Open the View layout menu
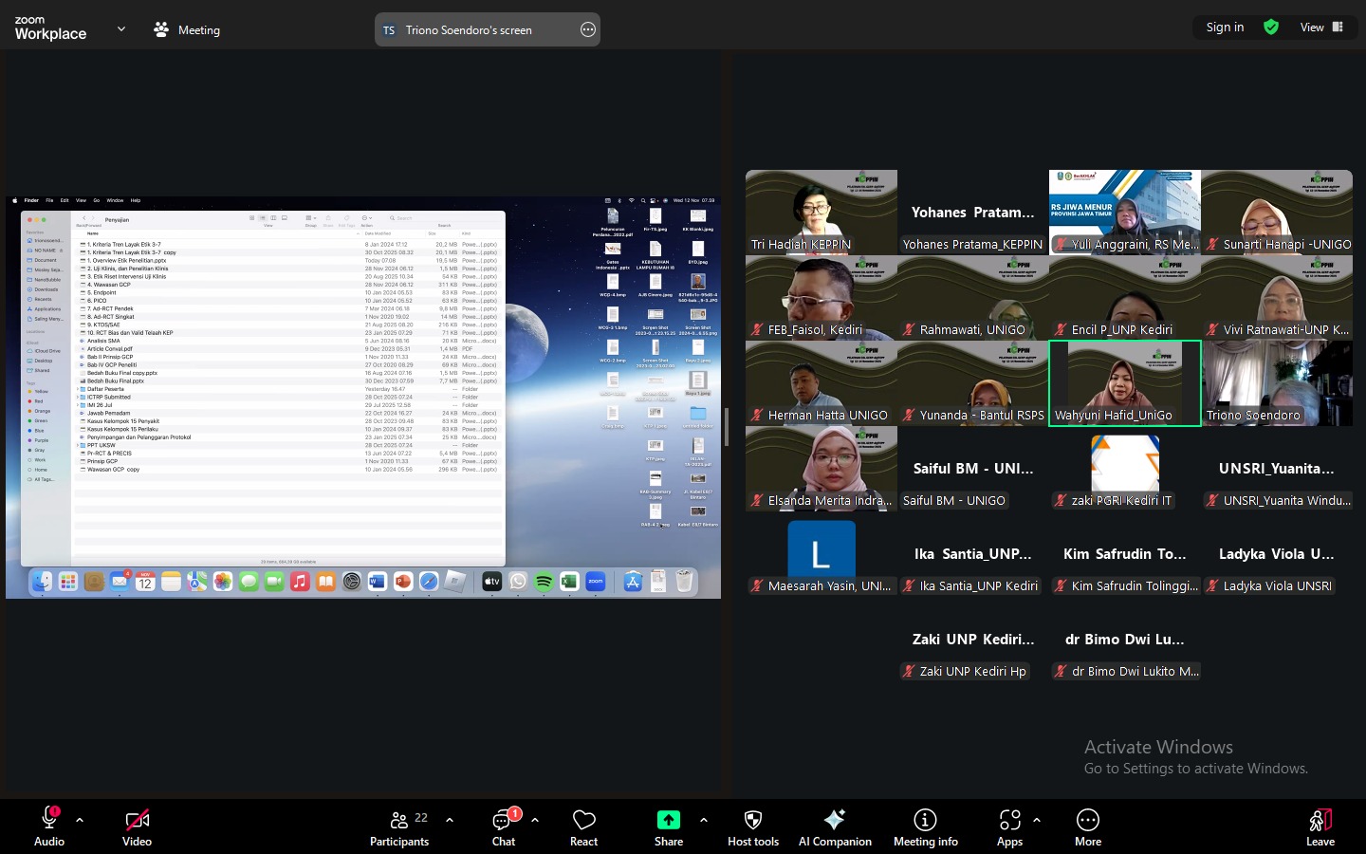 1321,28
